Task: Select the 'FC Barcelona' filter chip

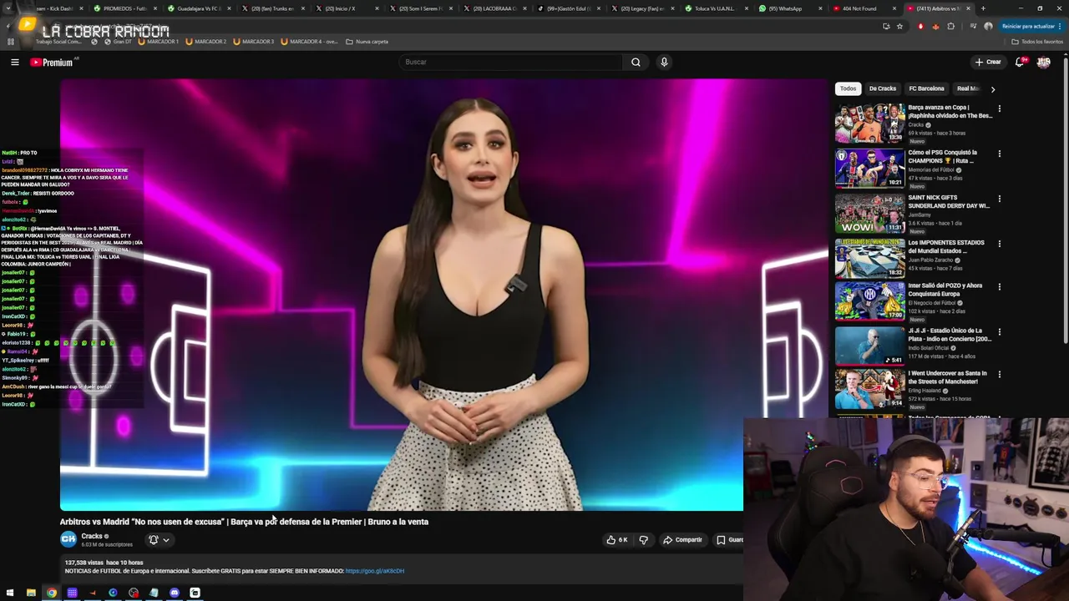Action: pyautogui.click(x=926, y=88)
